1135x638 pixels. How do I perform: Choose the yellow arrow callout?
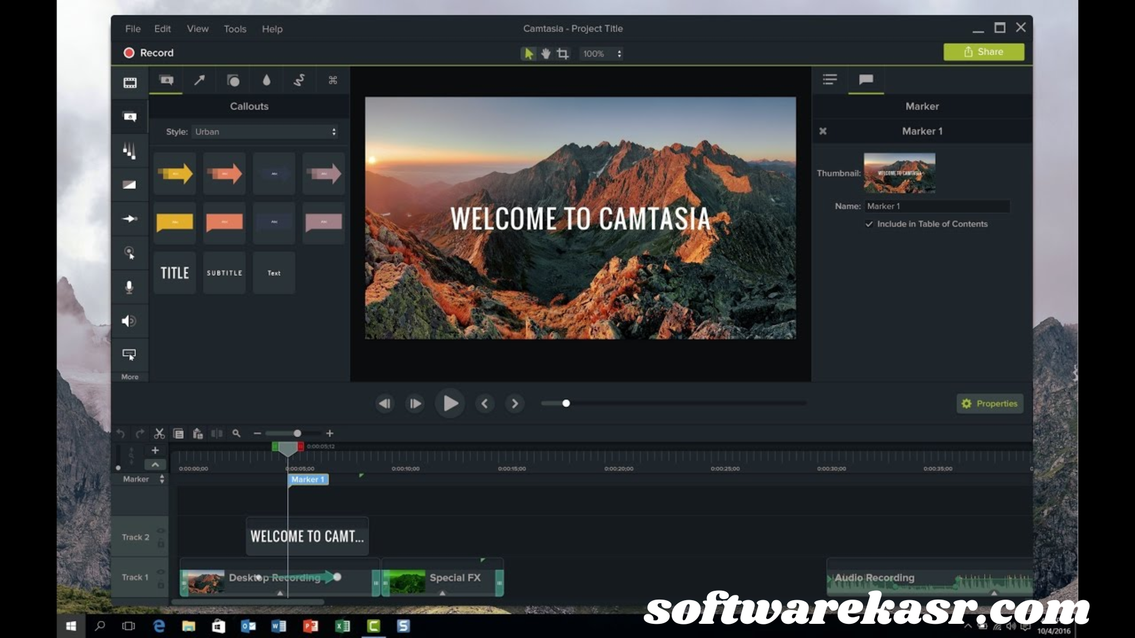point(174,174)
